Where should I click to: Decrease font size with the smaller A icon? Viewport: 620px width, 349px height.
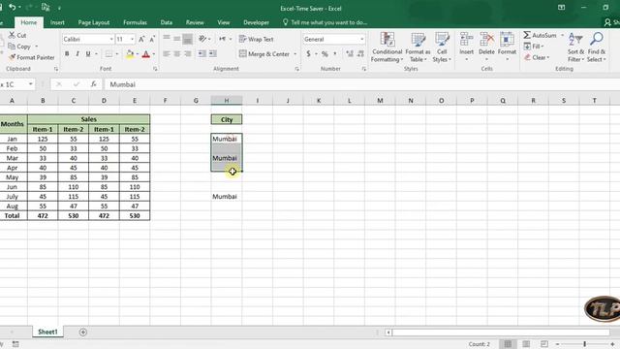pyautogui.click(x=152, y=39)
